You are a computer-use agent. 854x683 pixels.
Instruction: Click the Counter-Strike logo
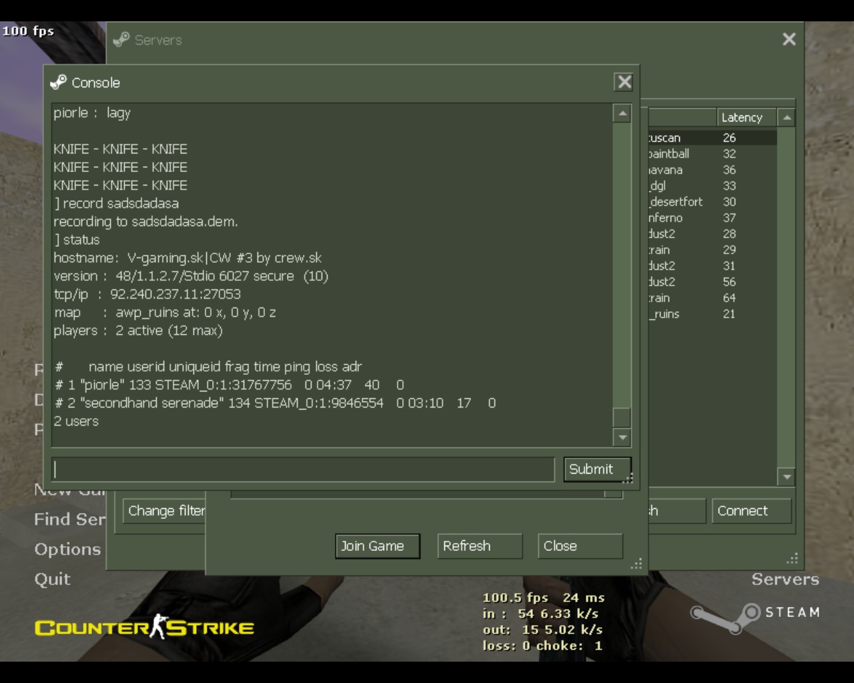pos(144,627)
